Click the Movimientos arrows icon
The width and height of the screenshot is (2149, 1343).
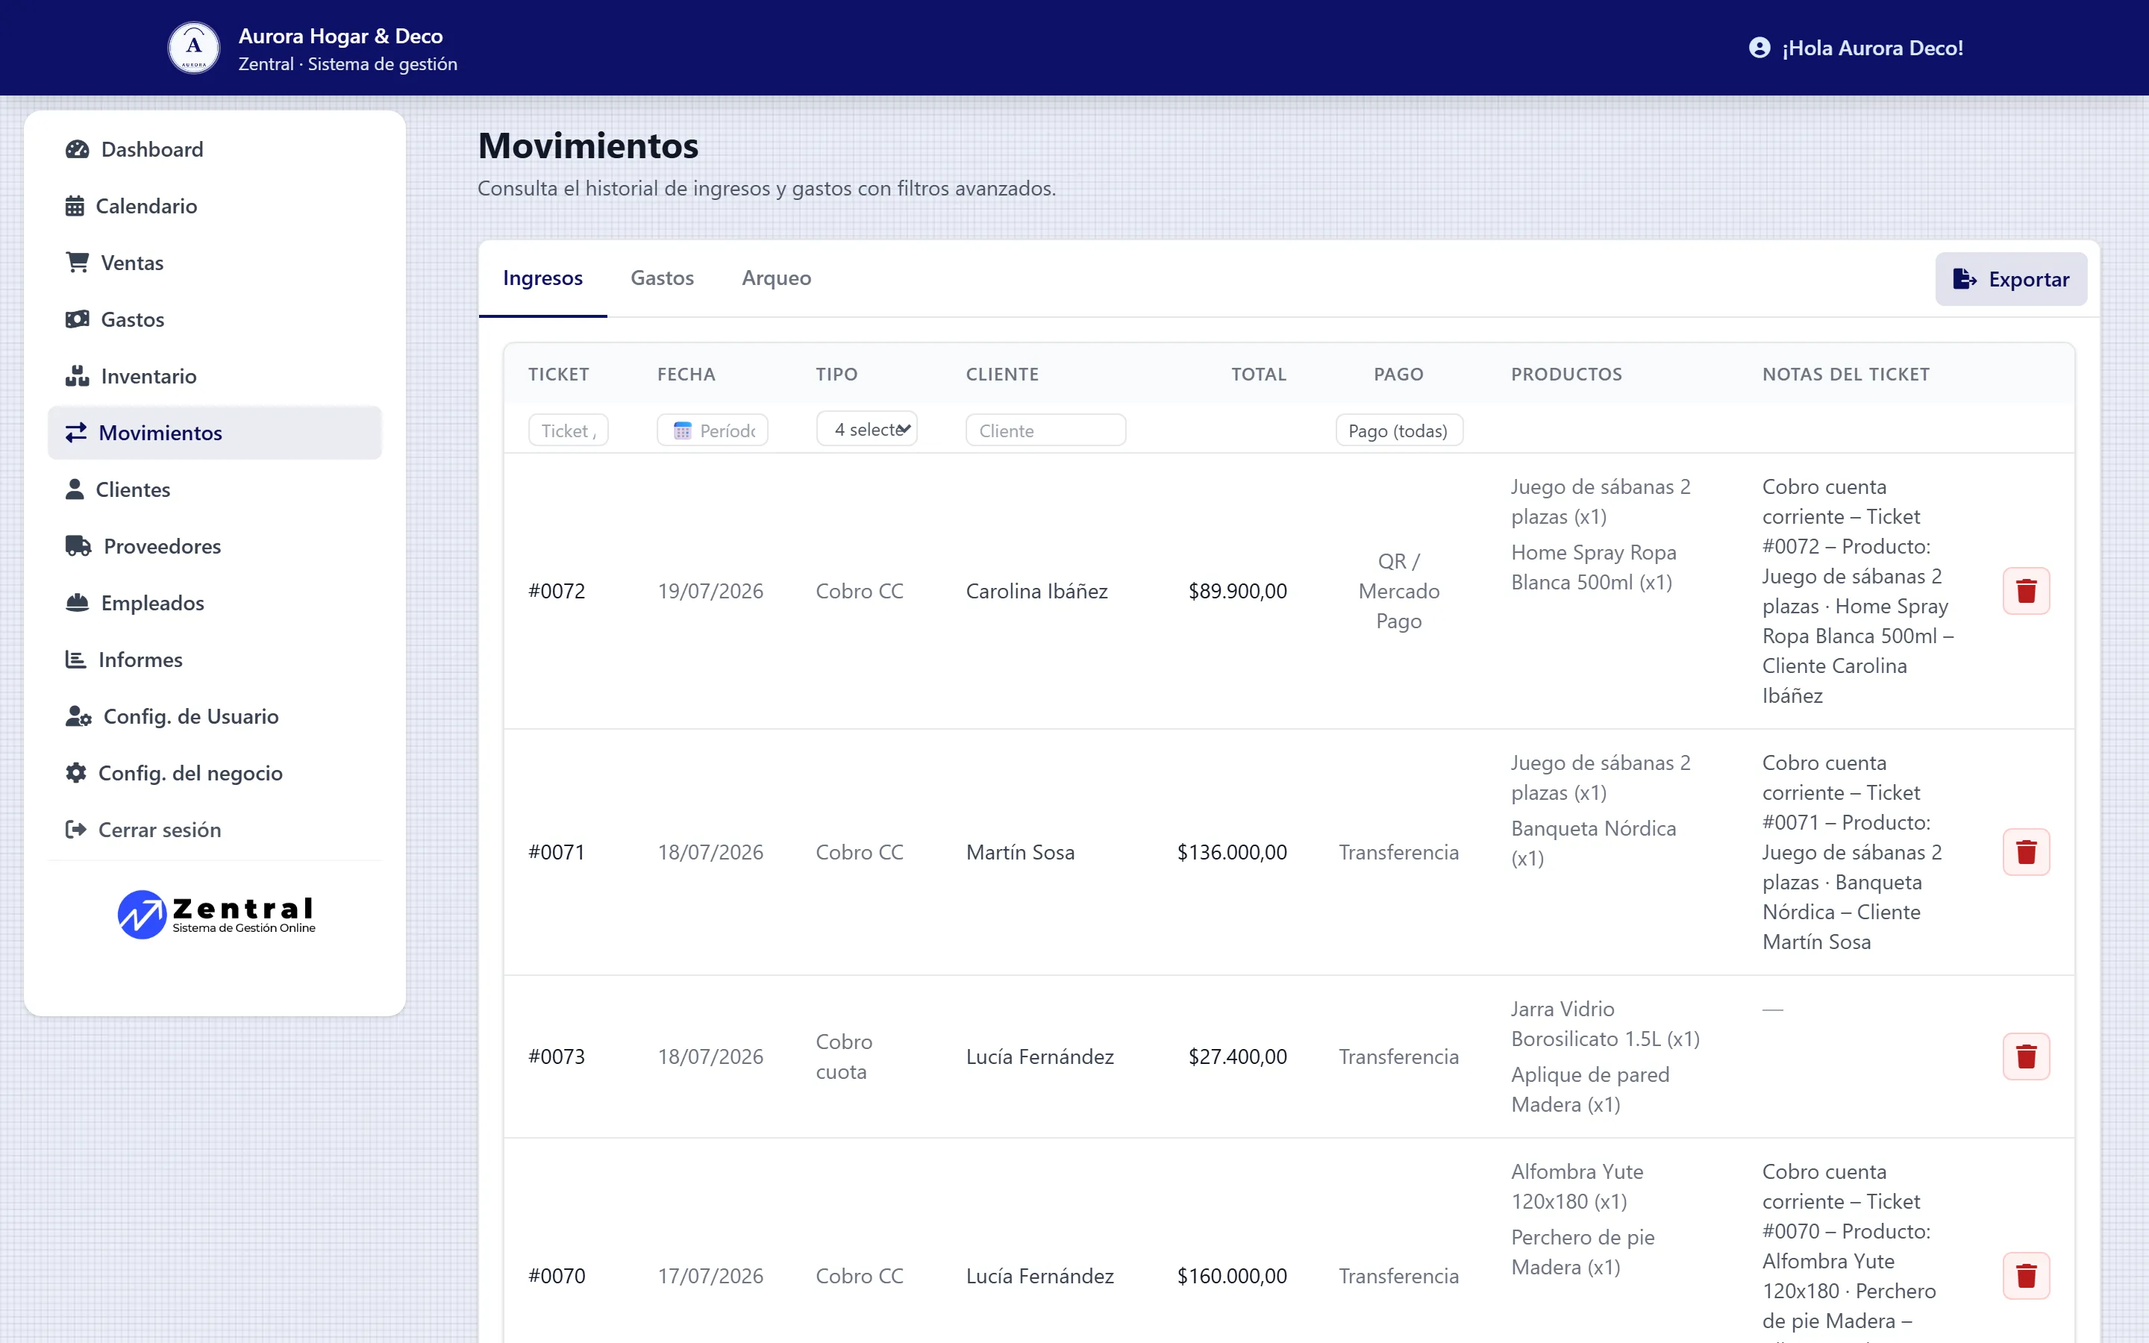click(76, 433)
